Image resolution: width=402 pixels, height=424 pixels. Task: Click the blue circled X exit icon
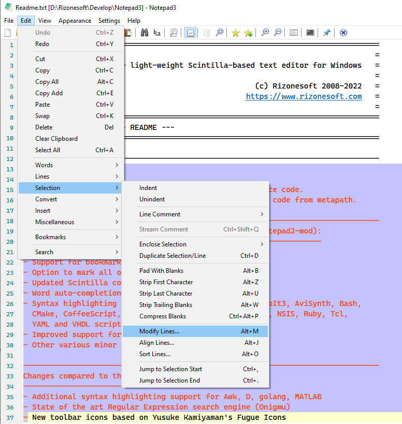(x=343, y=33)
